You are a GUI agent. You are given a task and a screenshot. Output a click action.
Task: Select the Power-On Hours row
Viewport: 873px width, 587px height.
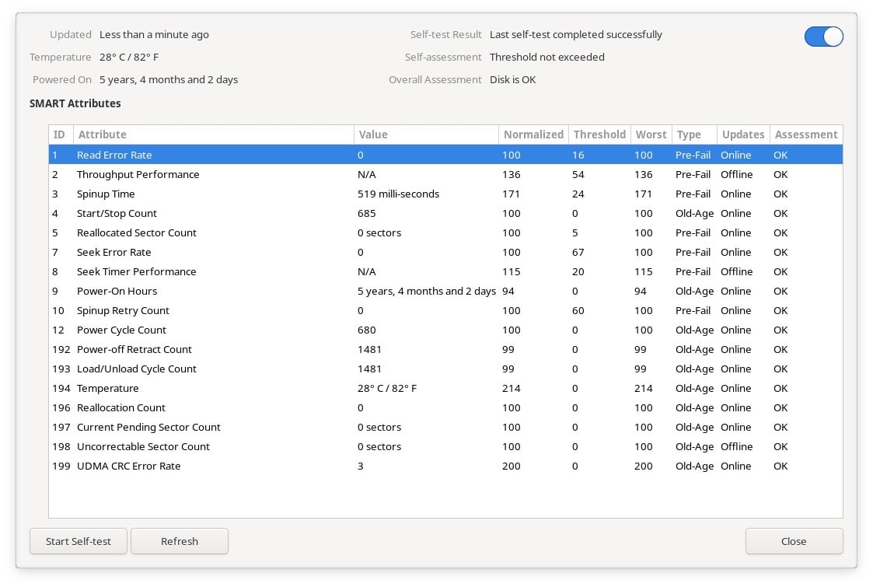tap(117, 292)
